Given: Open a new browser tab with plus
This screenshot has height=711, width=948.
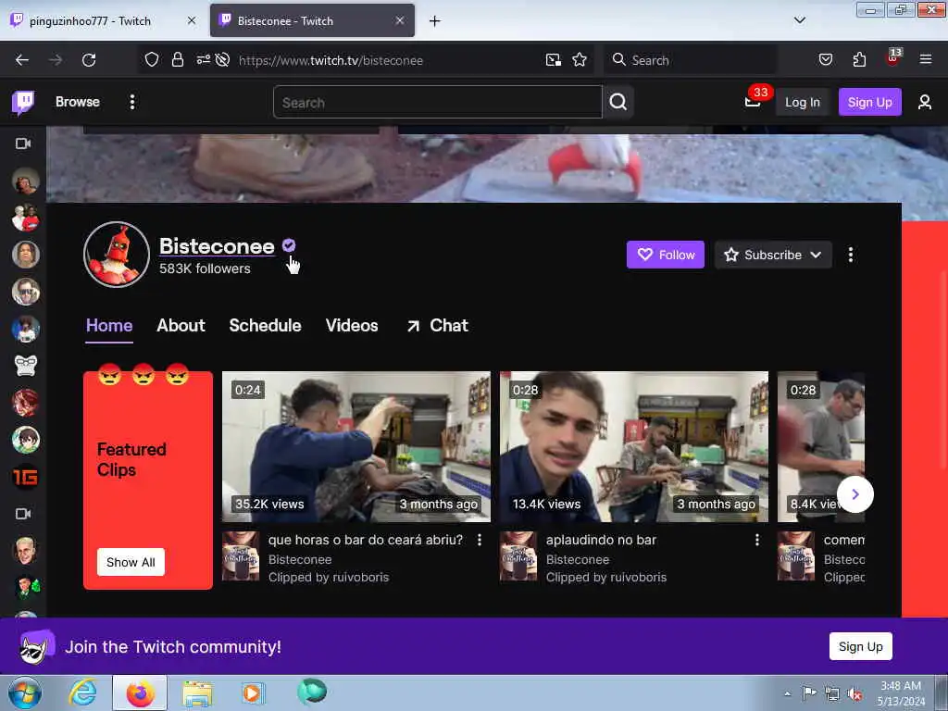Looking at the screenshot, I should pos(434,21).
